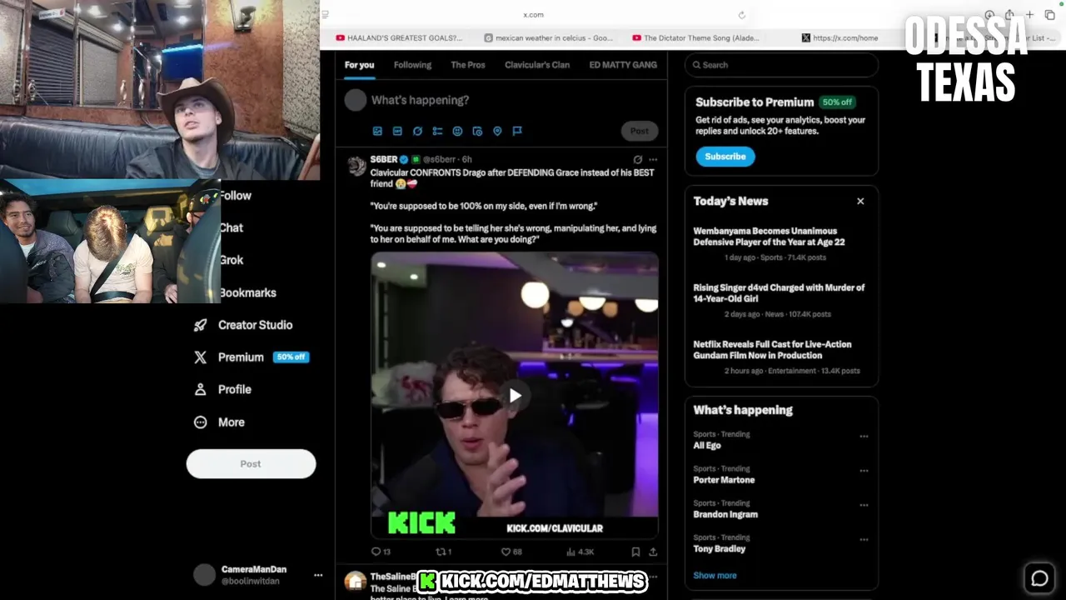1066x600 pixels.
Task: Open options for All Ego trend
Action: (864, 436)
